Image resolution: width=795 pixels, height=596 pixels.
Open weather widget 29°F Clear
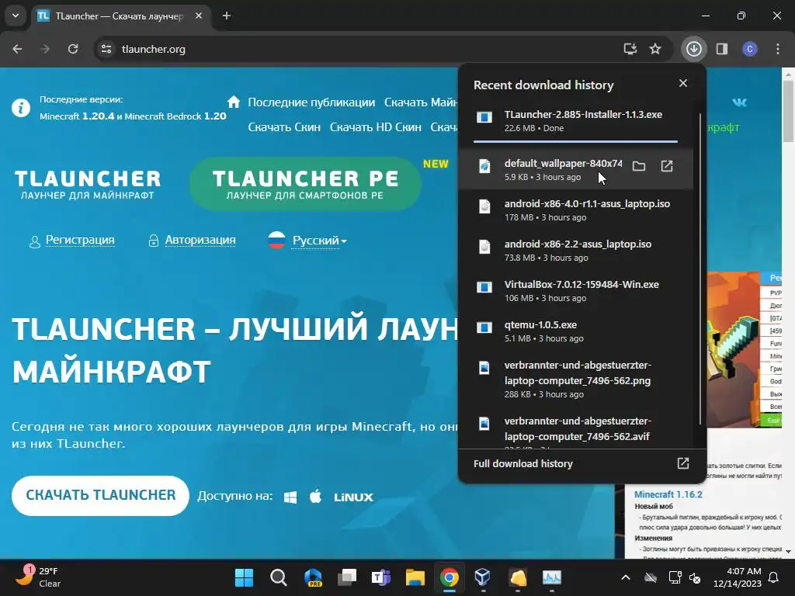38,577
